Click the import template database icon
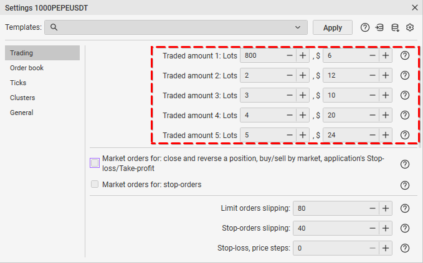The image size is (423, 263). [x=379, y=27]
